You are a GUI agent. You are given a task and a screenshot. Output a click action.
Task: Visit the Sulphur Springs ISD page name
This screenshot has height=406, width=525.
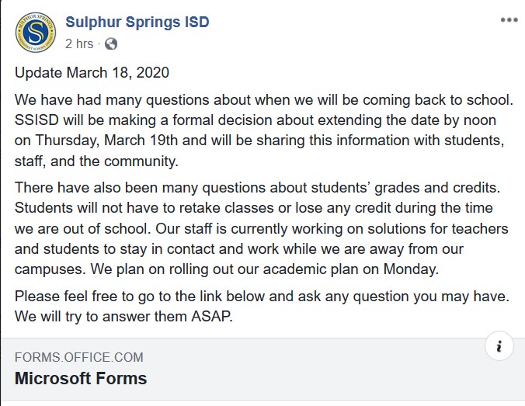pos(137,22)
